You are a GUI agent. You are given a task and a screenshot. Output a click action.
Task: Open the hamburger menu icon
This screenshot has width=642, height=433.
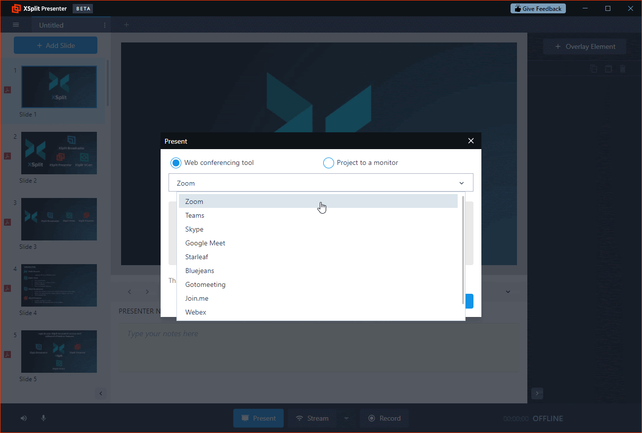(16, 25)
